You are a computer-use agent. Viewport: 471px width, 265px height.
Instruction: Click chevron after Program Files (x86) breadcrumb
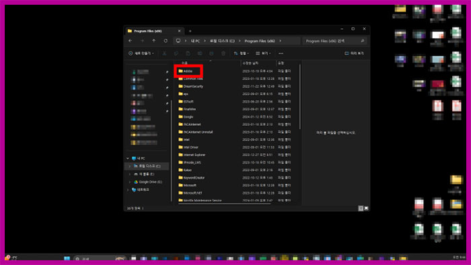click(281, 41)
